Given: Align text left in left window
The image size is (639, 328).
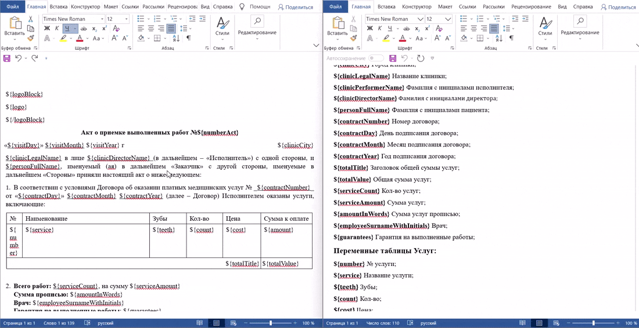Looking at the screenshot, I should pos(141,28).
